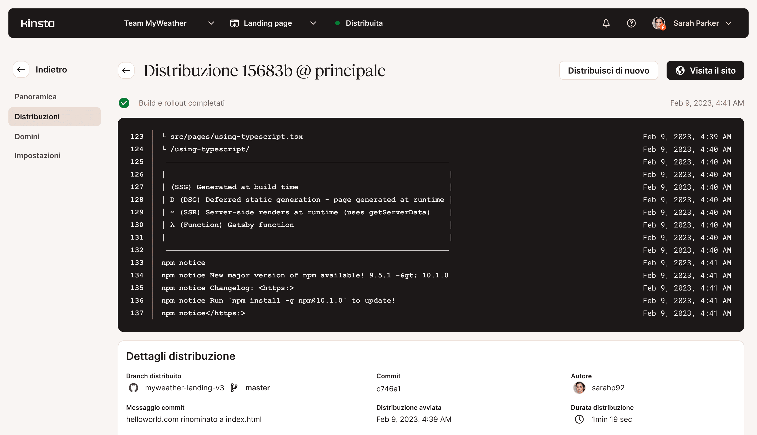Open the Landing page selector chevron
Viewport: 757px width, 435px height.
313,23
